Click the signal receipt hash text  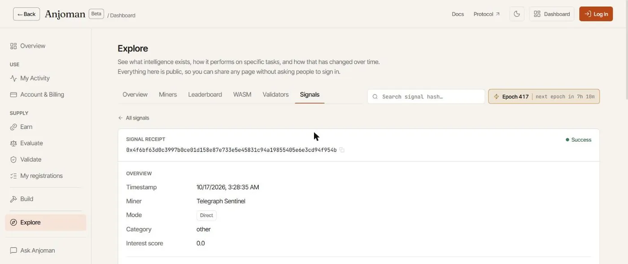(231, 150)
